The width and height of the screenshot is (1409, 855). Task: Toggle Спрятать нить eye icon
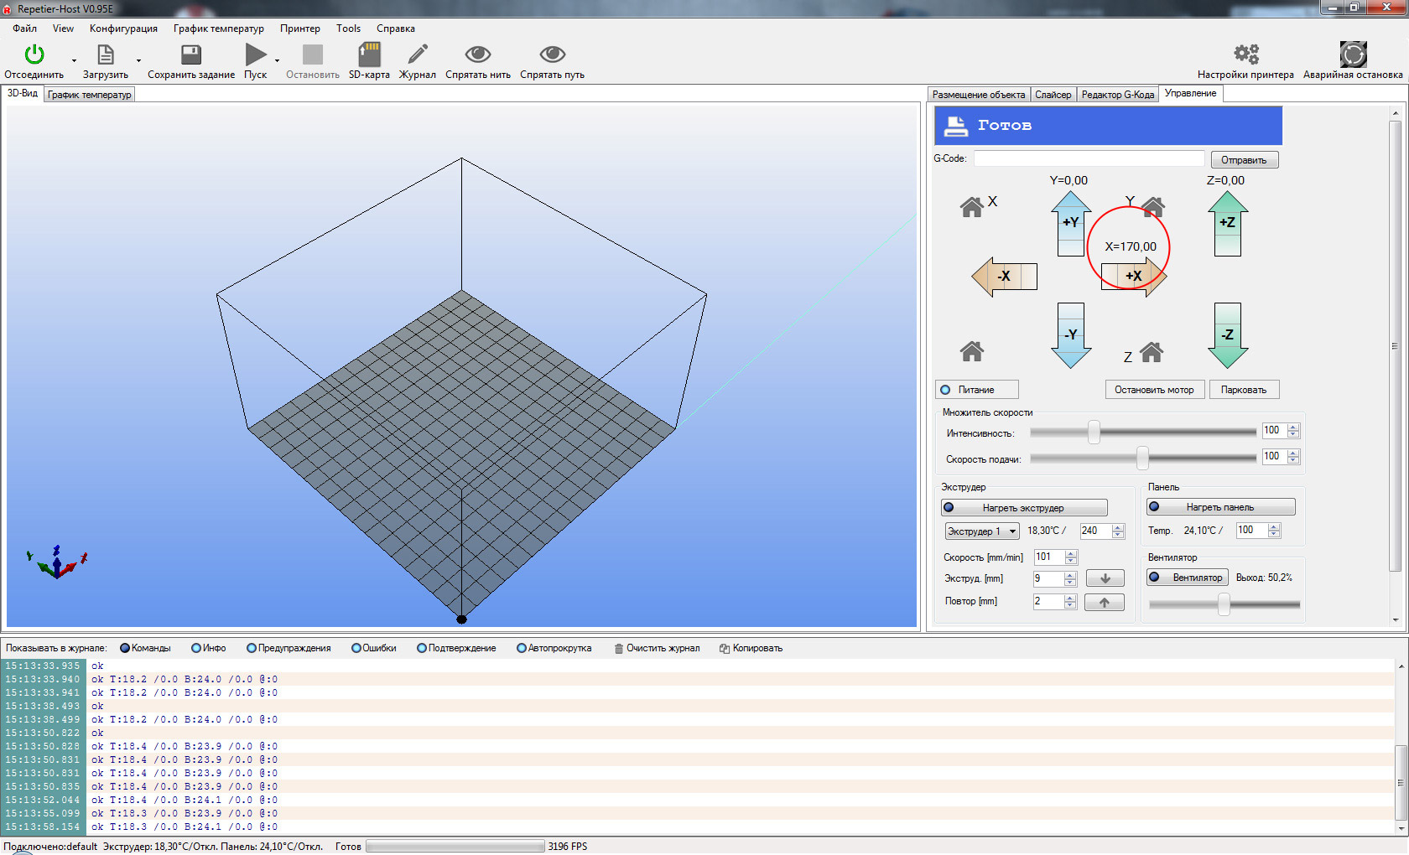click(x=477, y=55)
